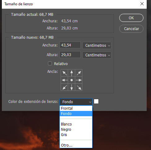Confirm with the OK button
The image size is (151, 150).
pos(131,18)
